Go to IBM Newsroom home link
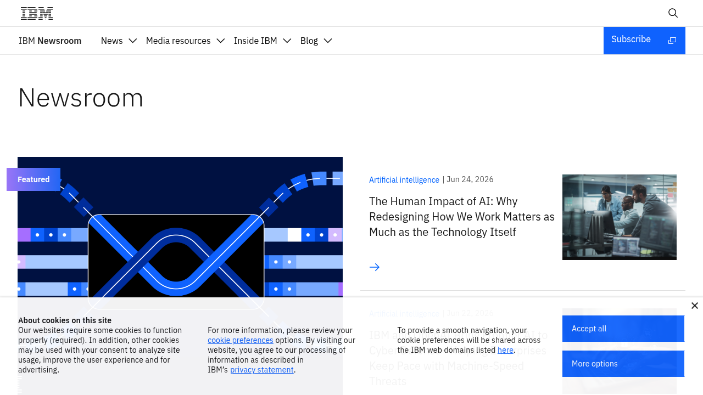The height and width of the screenshot is (395, 703). point(50,41)
